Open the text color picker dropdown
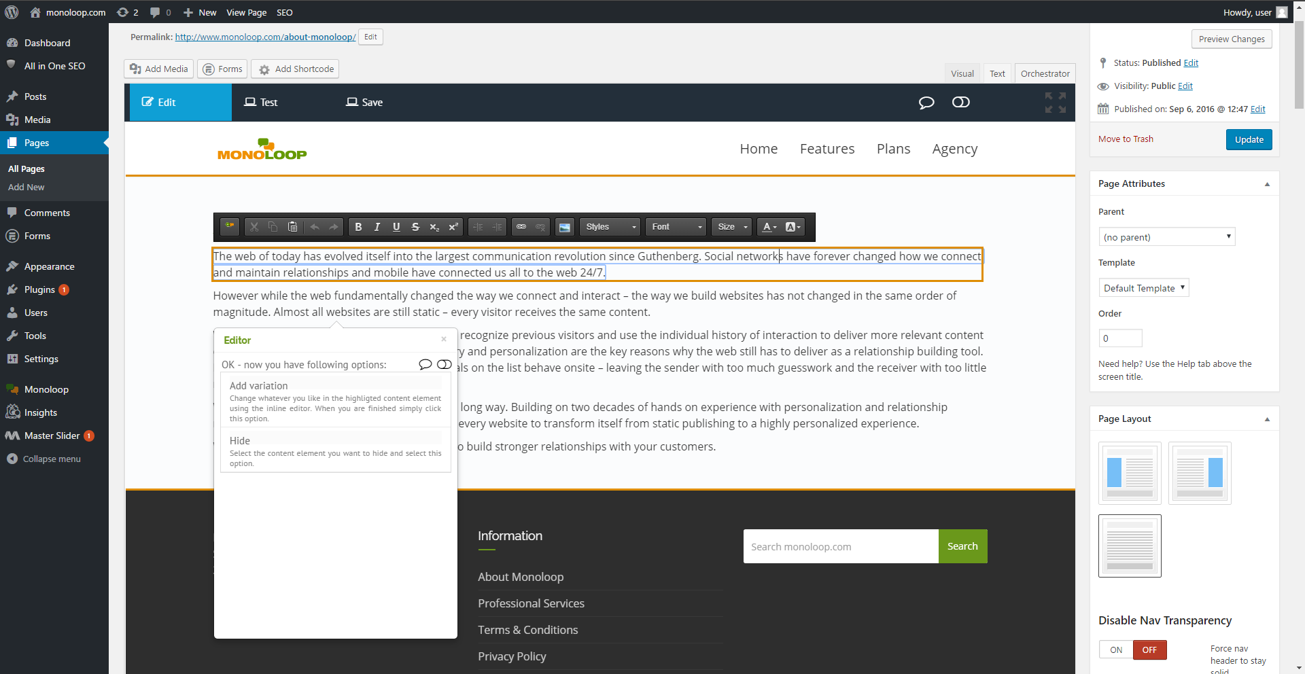This screenshot has height=674, width=1305. point(769,227)
